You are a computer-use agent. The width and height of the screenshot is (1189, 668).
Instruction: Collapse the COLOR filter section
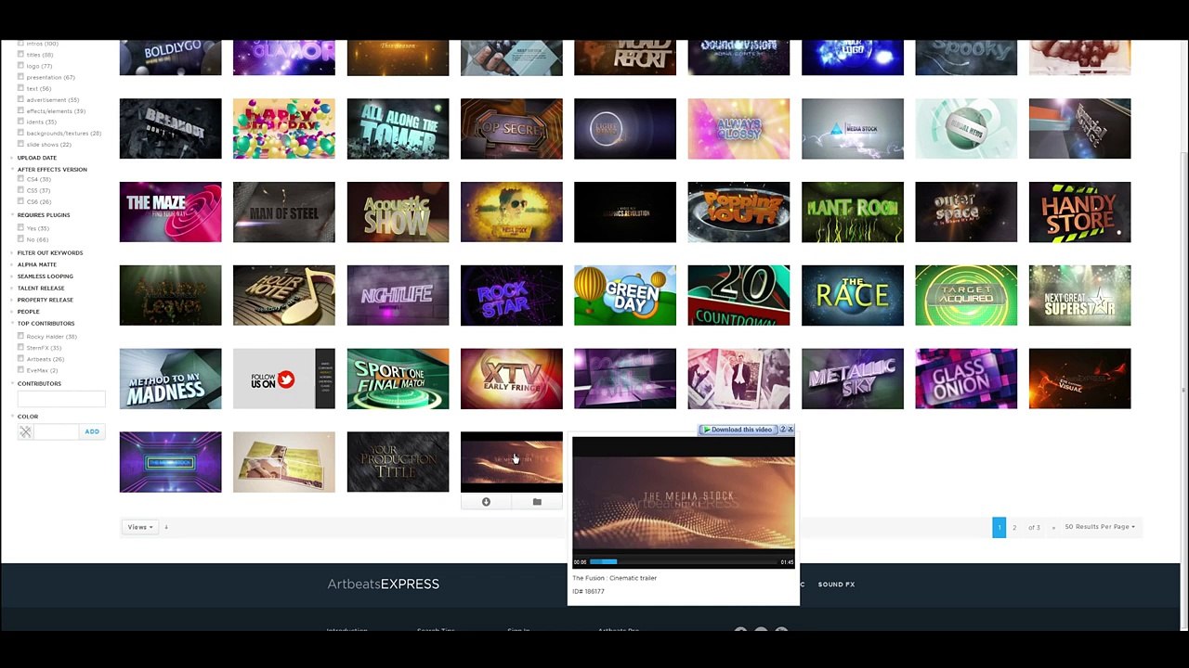pos(28,417)
